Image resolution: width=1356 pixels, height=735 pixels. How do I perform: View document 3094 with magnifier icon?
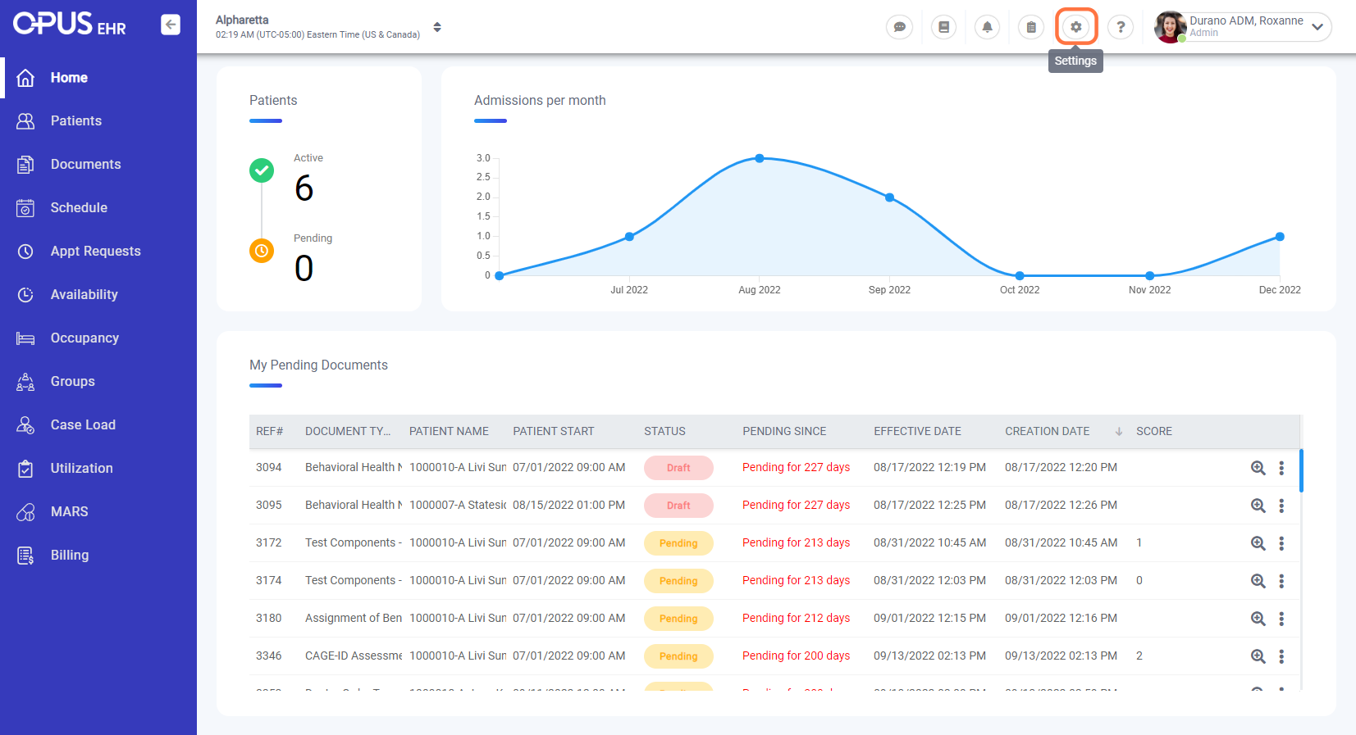[x=1258, y=468]
